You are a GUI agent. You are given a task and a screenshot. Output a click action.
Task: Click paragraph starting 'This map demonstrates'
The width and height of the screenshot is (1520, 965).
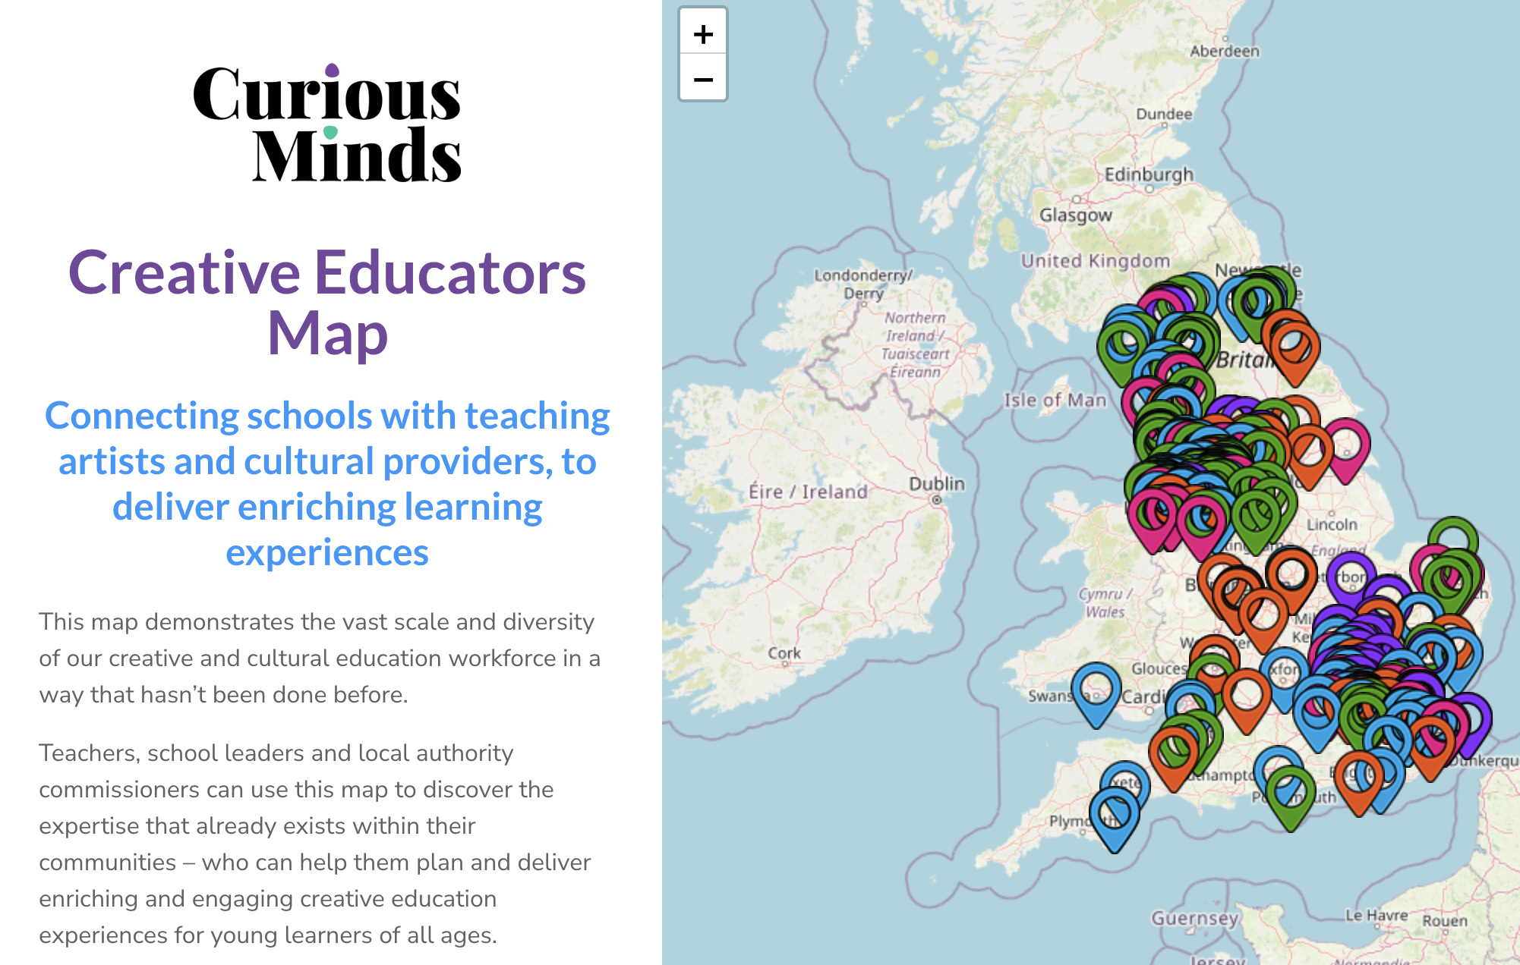pos(320,658)
